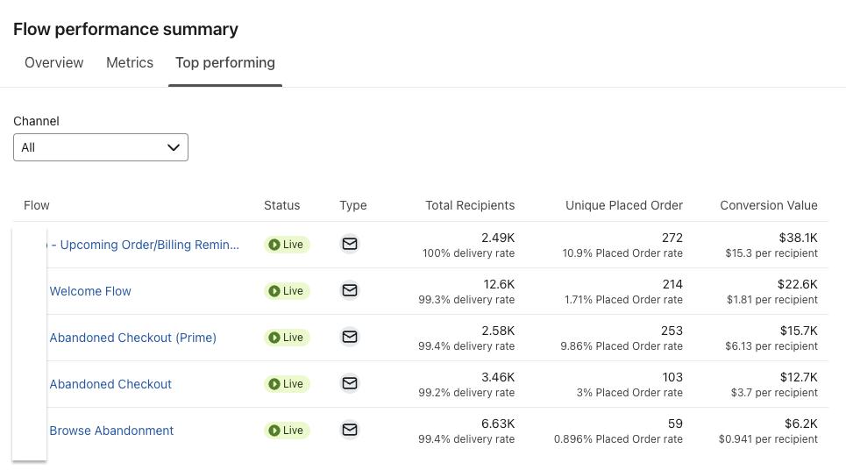Viewport: 846px width, 470px height.
Task: Click the Unique Placed Order column header
Action: pyautogui.click(x=623, y=205)
